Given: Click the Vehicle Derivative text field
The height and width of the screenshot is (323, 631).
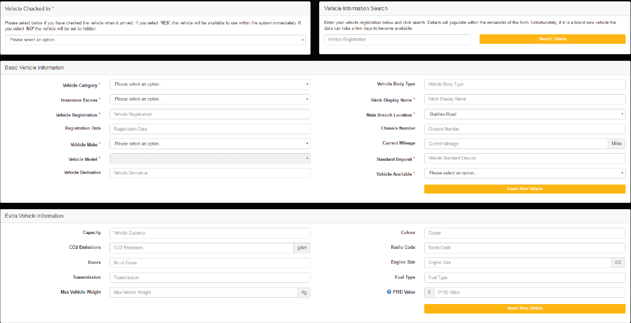Looking at the screenshot, I should pos(210,173).
